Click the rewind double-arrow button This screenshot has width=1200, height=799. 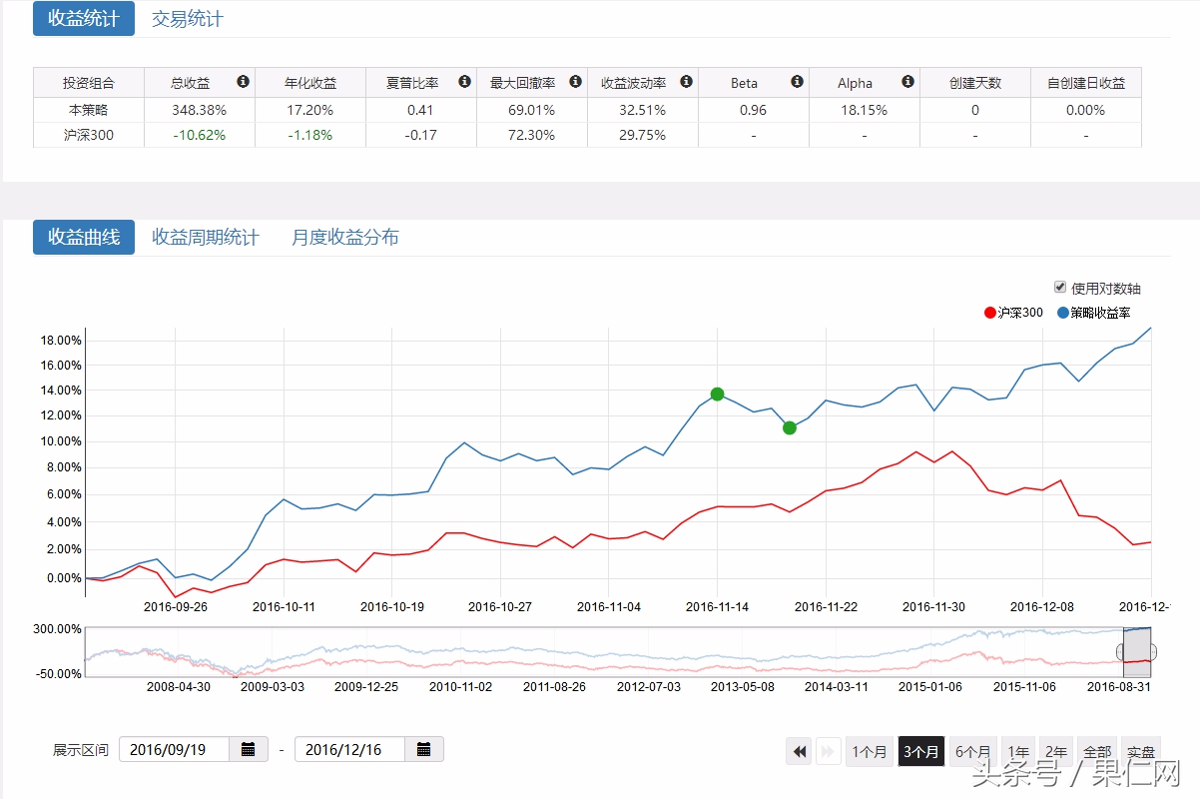799,751
